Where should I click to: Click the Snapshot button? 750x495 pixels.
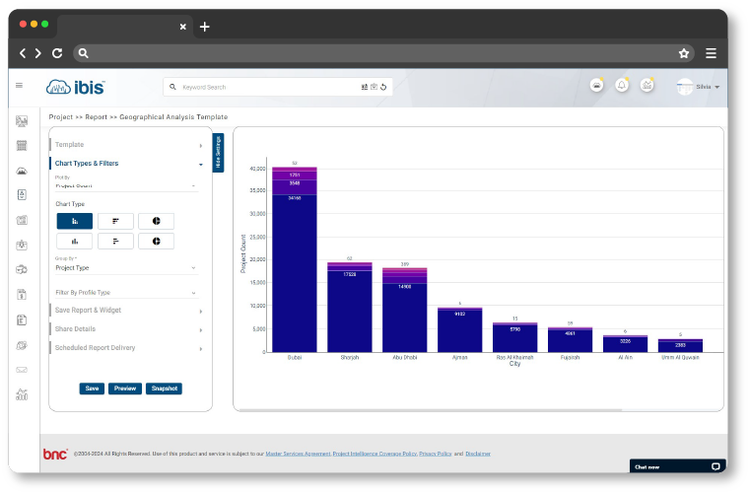point(164,389)
